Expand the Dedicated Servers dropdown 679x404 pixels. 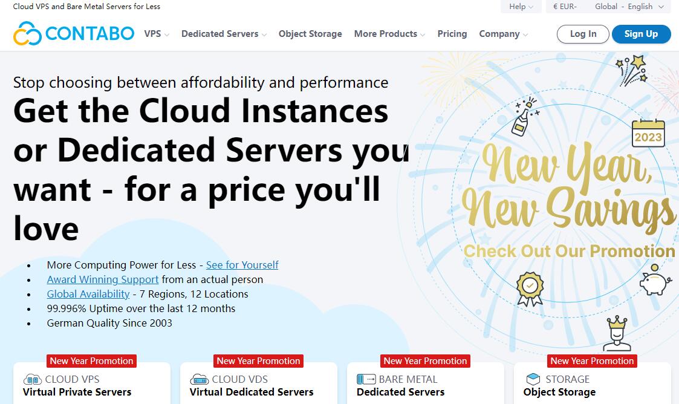(224, 34)
